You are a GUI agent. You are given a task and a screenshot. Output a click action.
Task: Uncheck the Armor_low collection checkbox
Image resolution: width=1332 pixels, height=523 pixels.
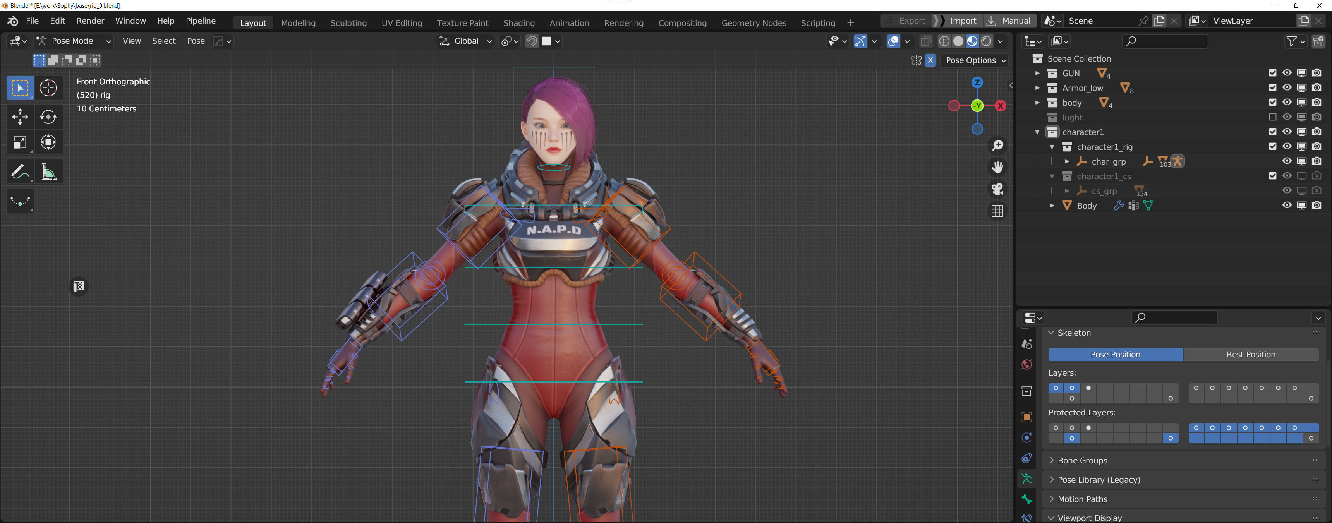(x=1272, y=88)
